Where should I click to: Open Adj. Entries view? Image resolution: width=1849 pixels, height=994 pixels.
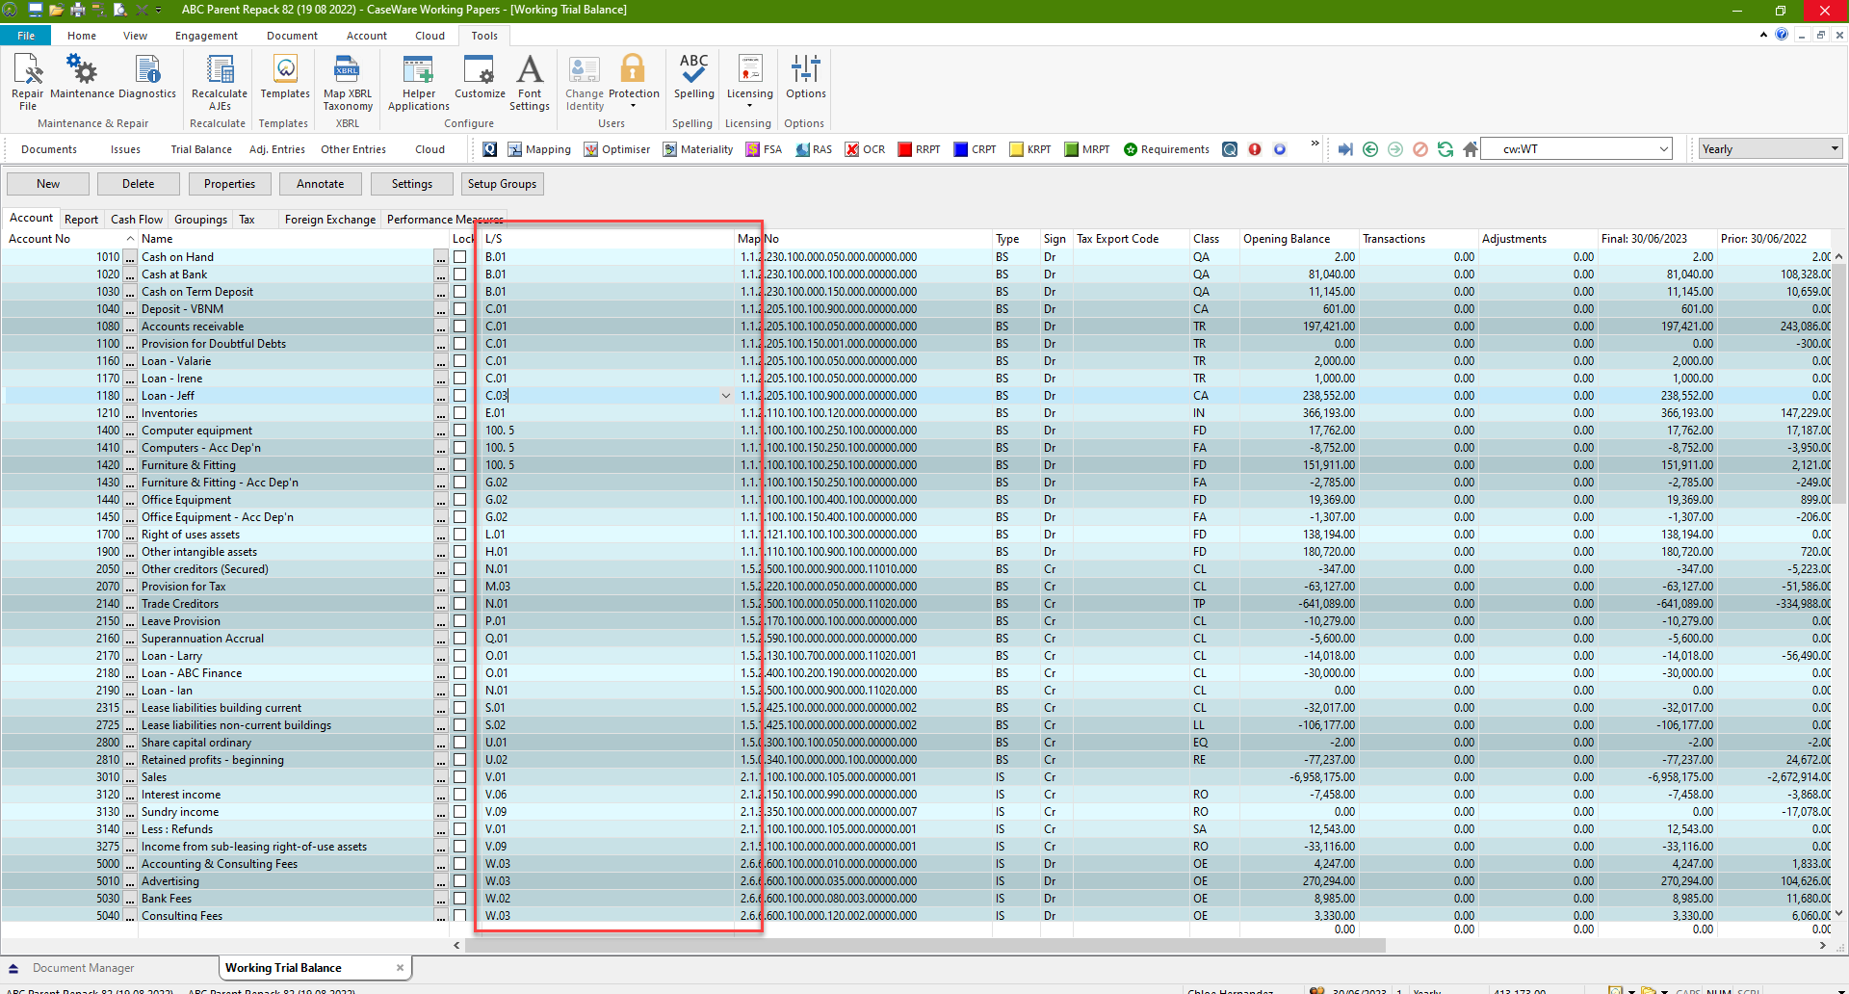pos(276,149)
